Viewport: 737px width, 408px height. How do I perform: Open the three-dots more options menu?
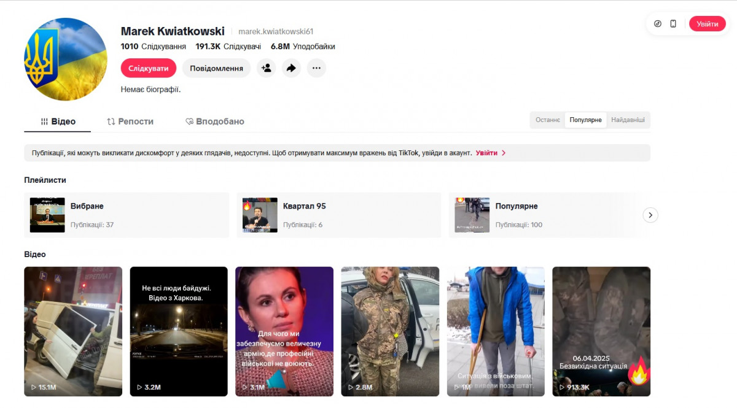click(x=316, y=68)
